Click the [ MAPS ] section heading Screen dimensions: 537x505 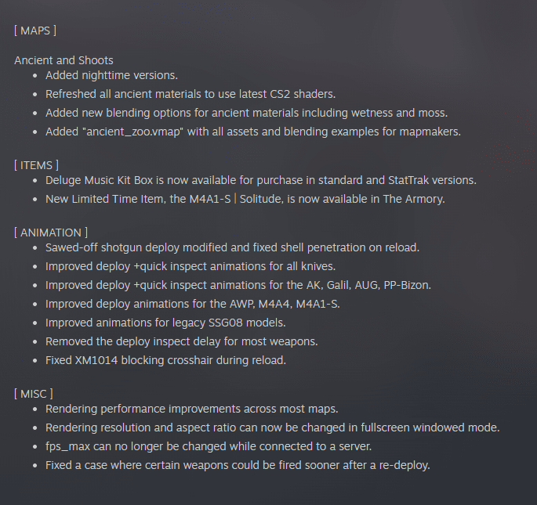pos(35,31)
